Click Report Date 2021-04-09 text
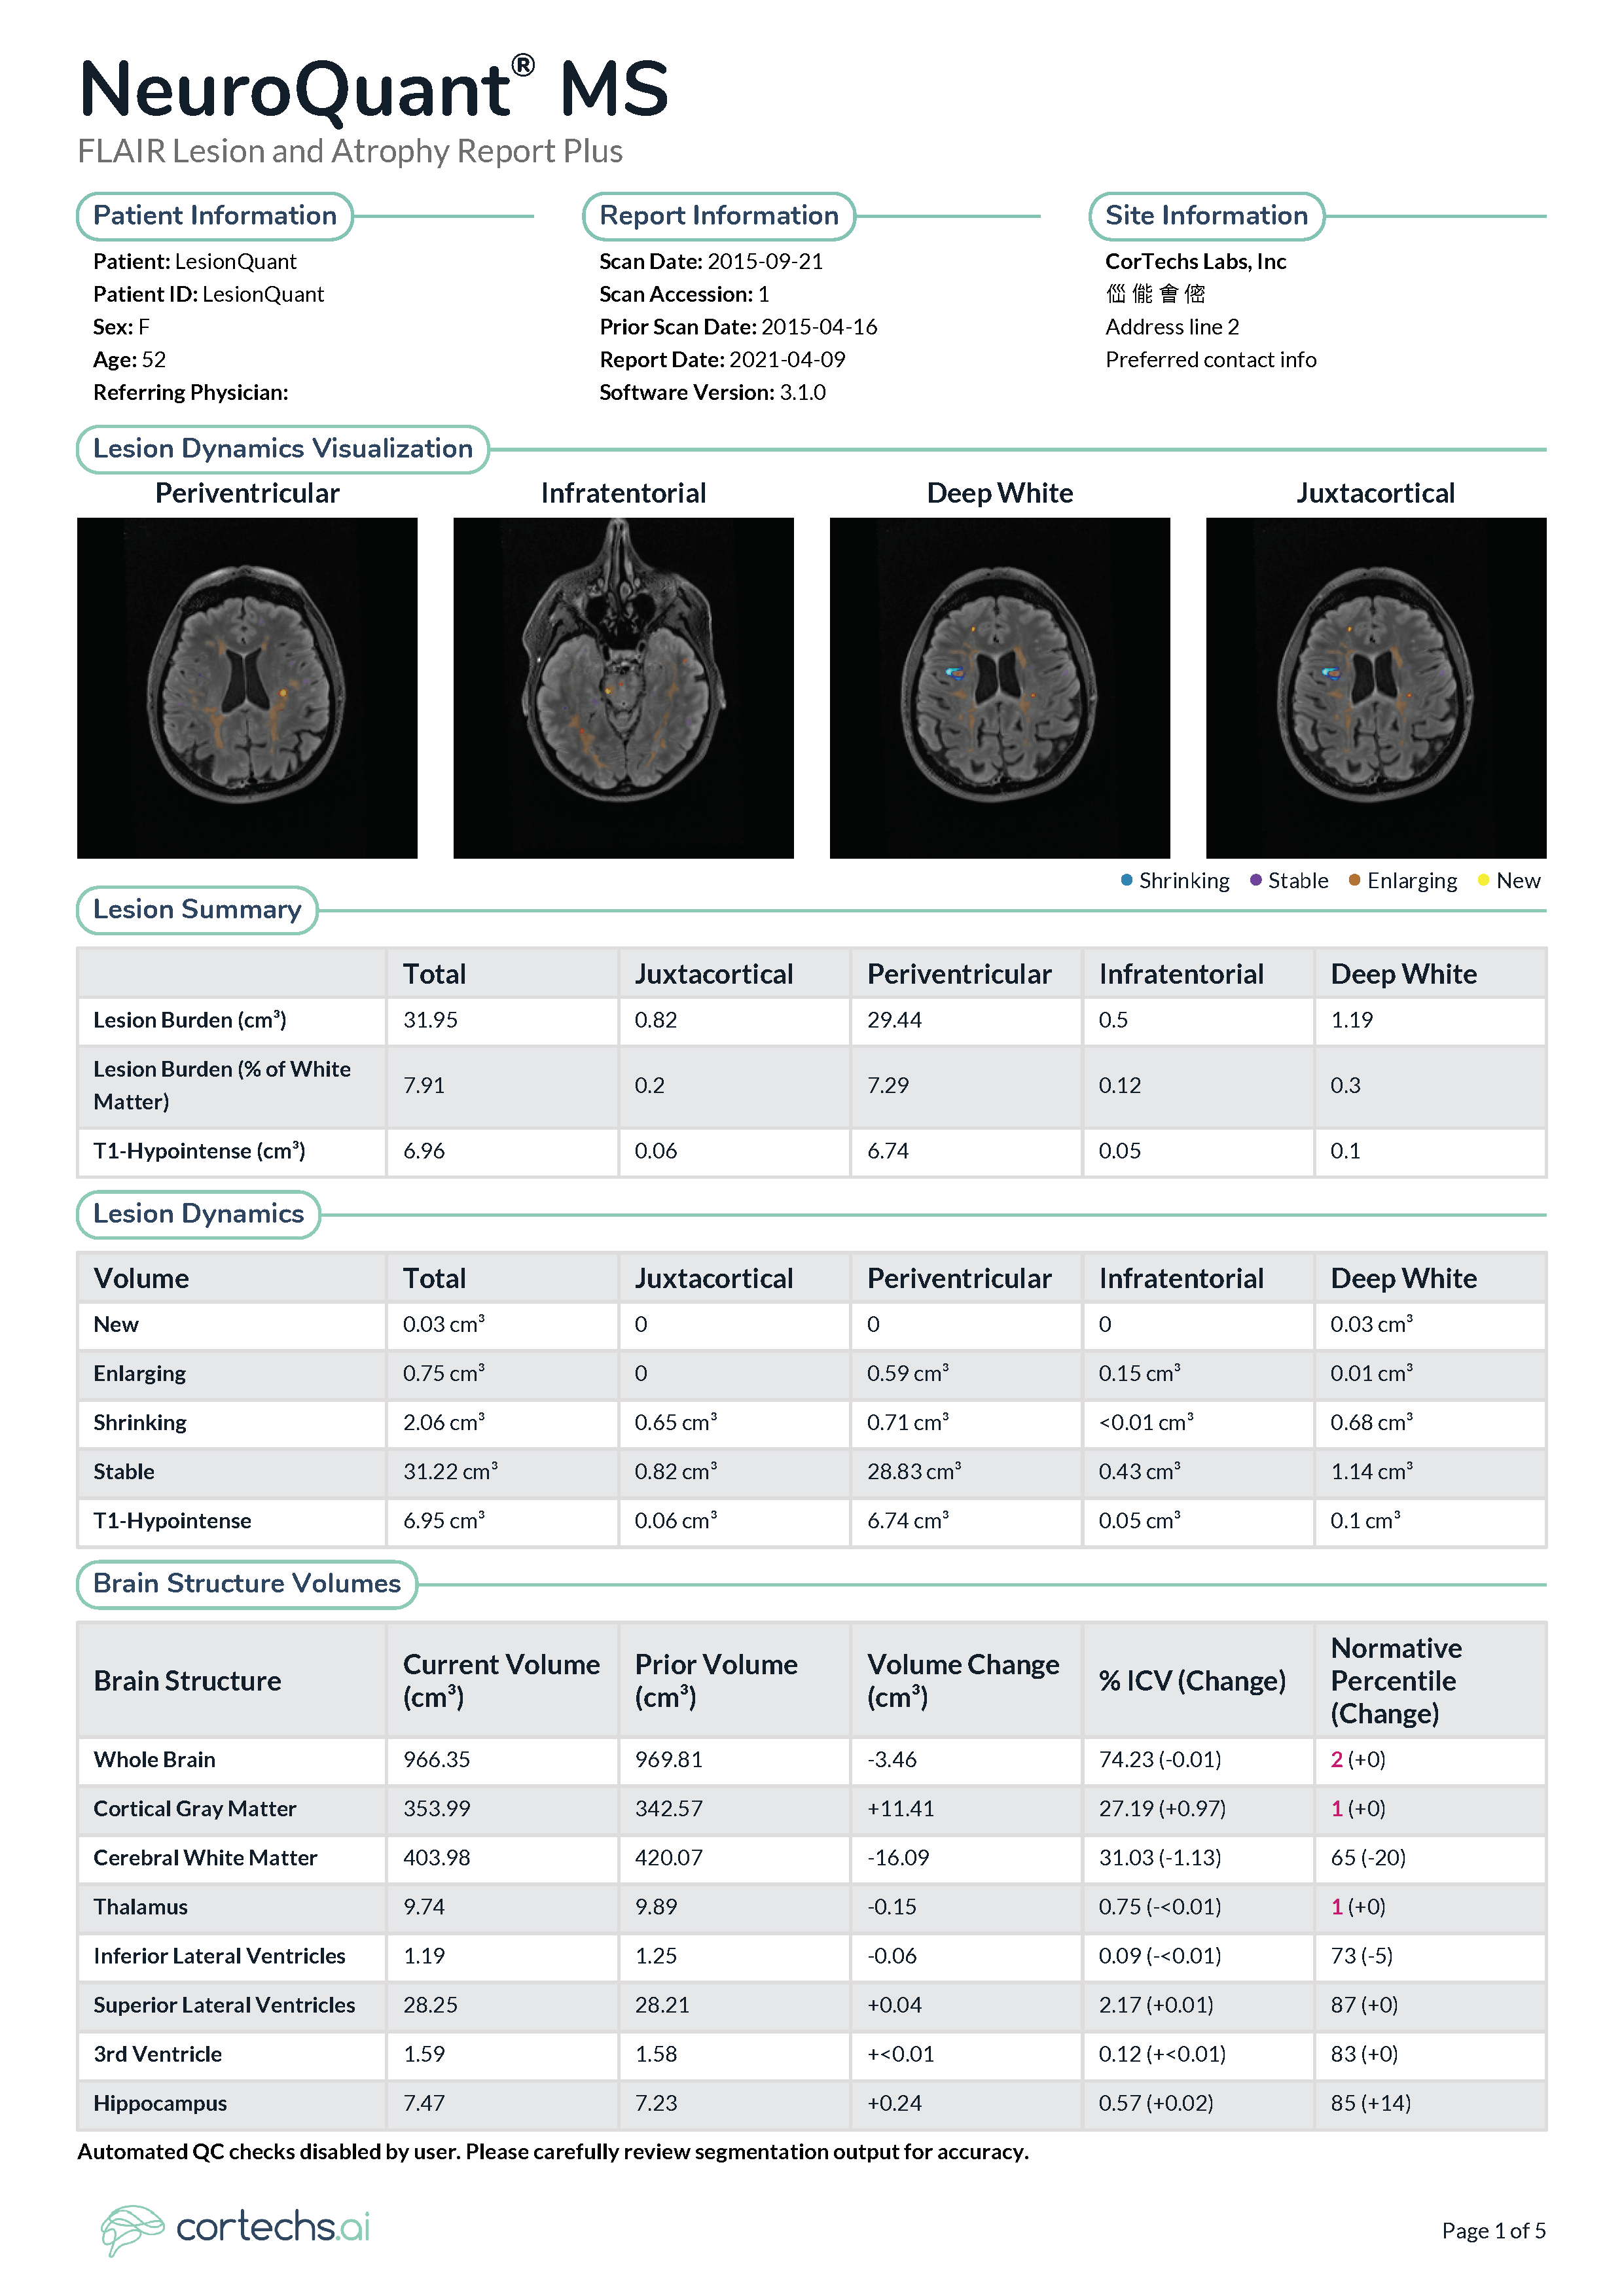Image resolution: width=1624 pixels, height=2296 pixels. pyautogui.click(x=722, y=360)
